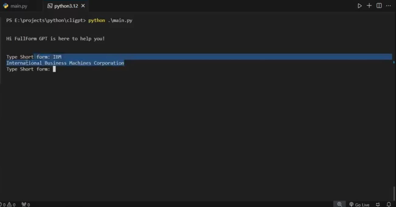Click the Run (play) icon in the top bar
Image resolution: width=396 pixels, height=207 pixels.
360,6
